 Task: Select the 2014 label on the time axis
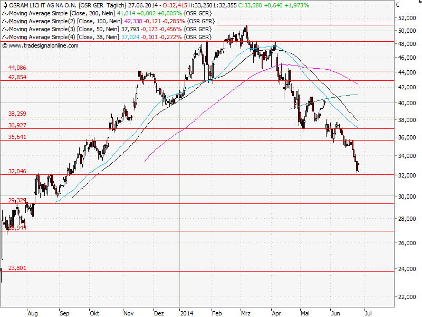187,313
